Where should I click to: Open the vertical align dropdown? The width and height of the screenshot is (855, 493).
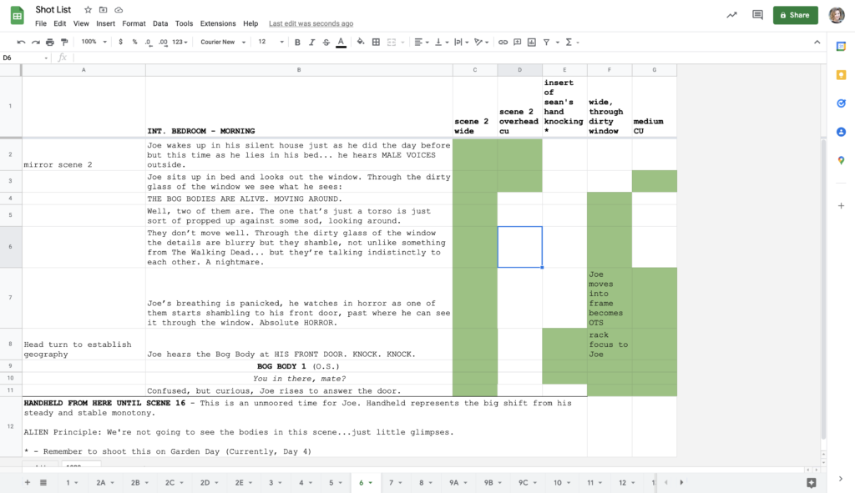click(441, 42)
